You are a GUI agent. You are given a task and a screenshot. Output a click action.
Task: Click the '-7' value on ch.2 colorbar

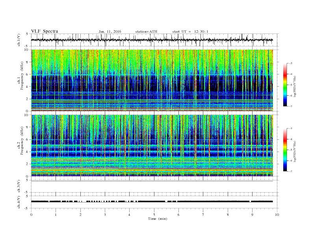coord(290,171)
